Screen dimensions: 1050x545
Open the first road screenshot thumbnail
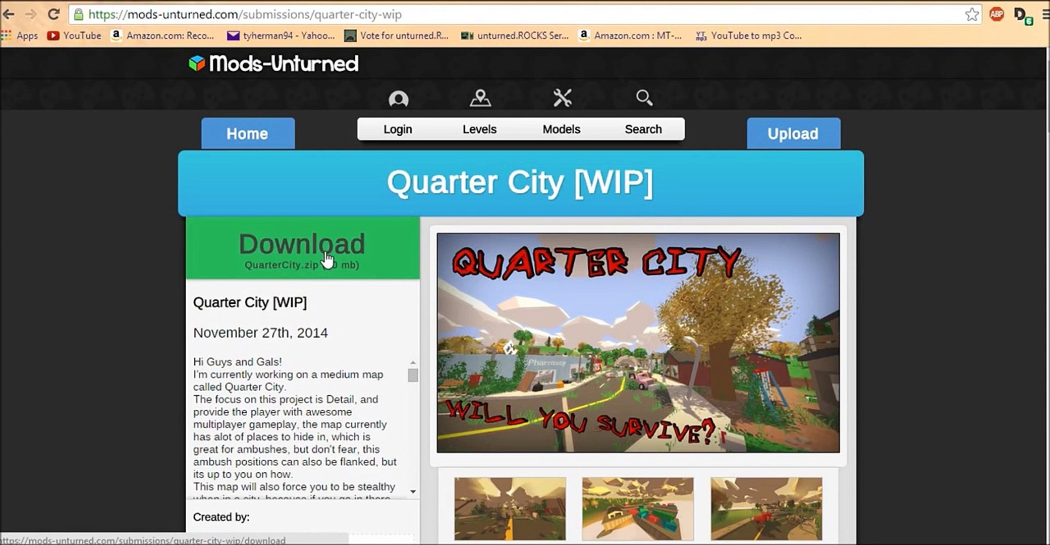pos(510,508)
